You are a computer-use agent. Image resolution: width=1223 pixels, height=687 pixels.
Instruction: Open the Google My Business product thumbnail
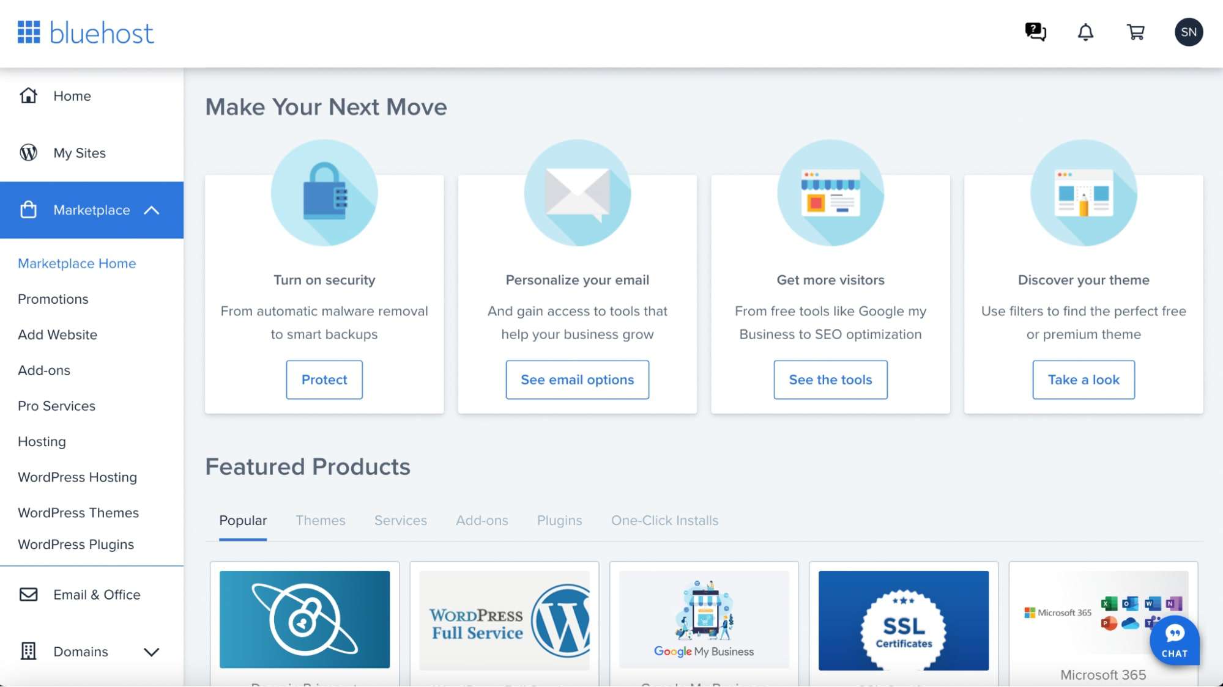coord(704,619)
